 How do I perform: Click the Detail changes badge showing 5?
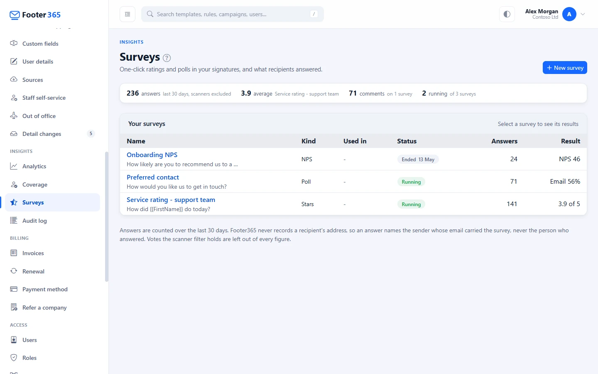tap(91, 133)
